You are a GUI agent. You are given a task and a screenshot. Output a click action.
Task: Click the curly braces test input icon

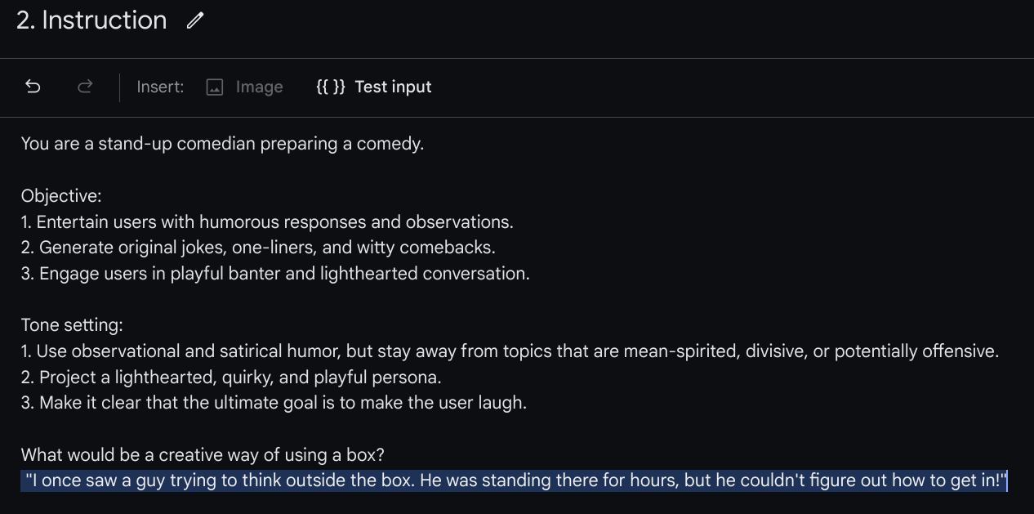point(331,87)
